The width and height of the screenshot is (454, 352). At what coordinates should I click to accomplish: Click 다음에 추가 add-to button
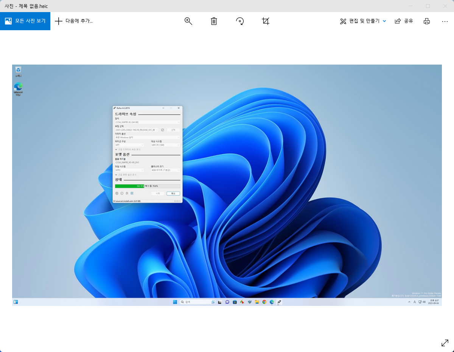[74, 21]
